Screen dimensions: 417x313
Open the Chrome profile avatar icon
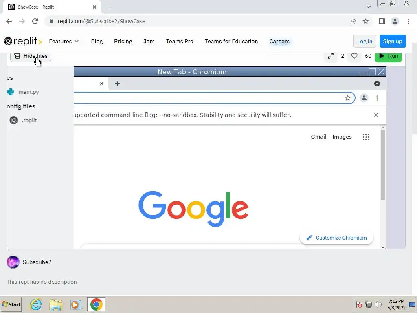pyautogui.click(x=395, y=21)
